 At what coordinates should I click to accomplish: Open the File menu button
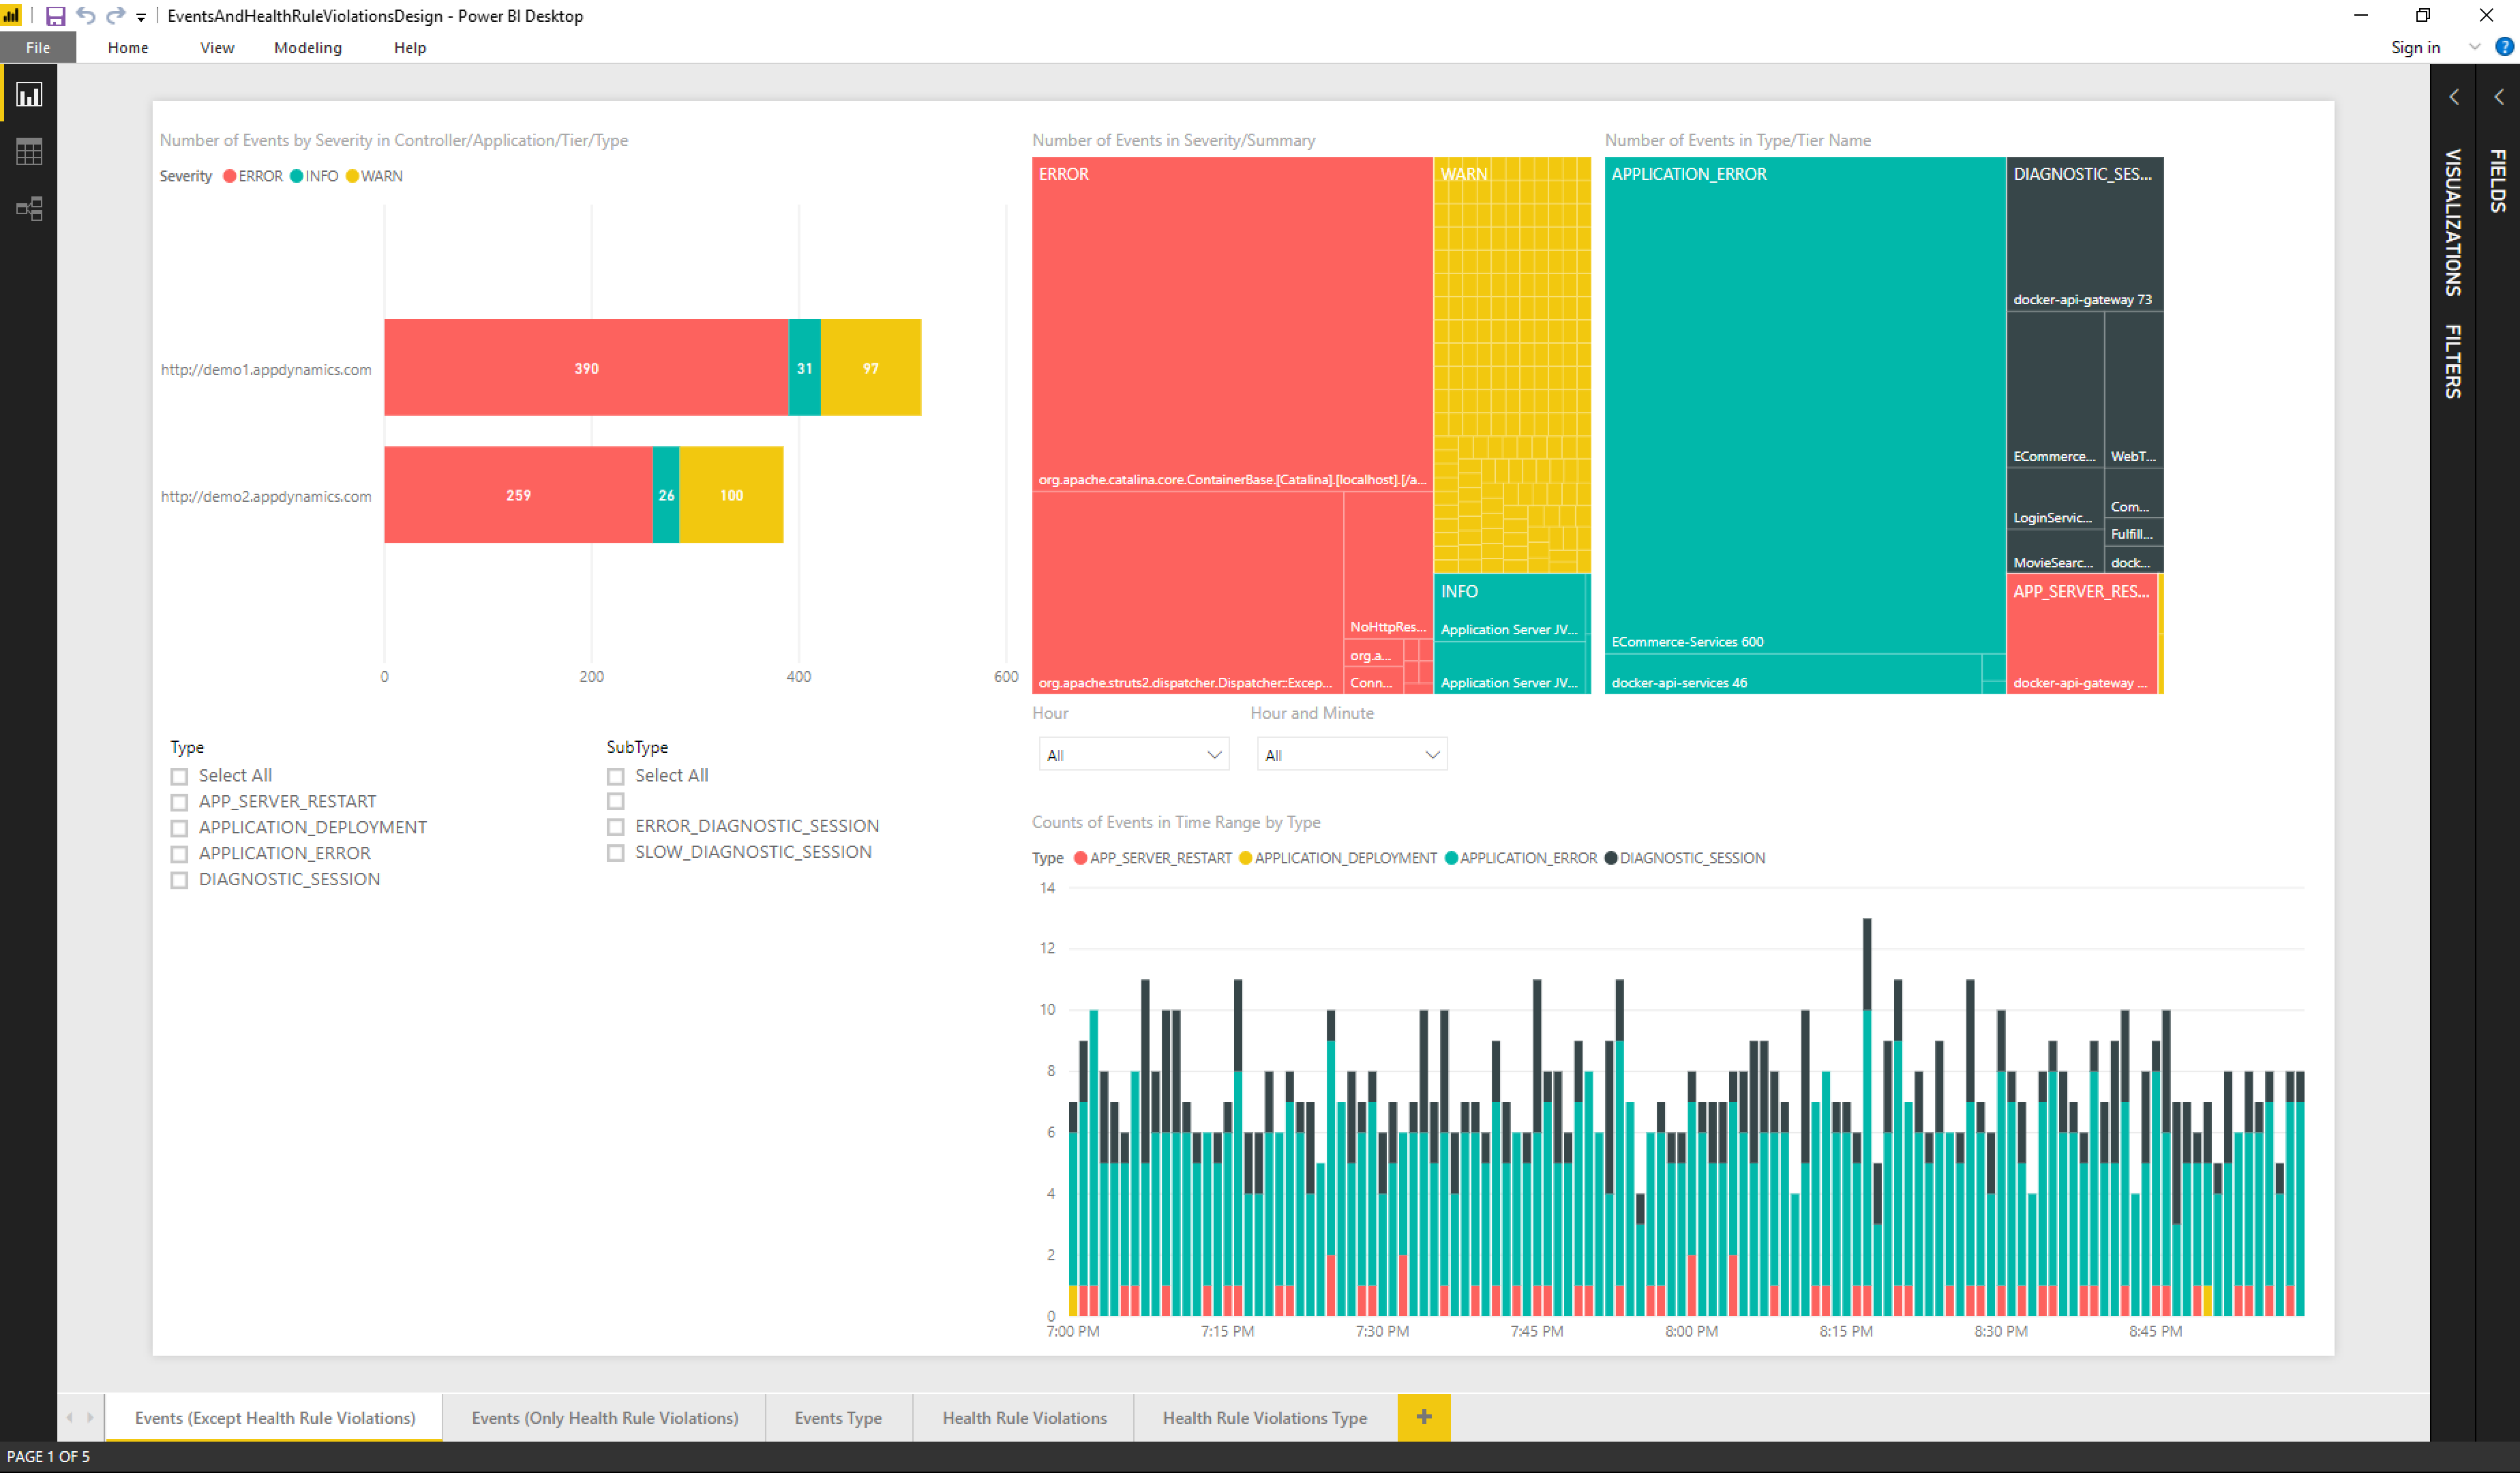click(38, 47)
